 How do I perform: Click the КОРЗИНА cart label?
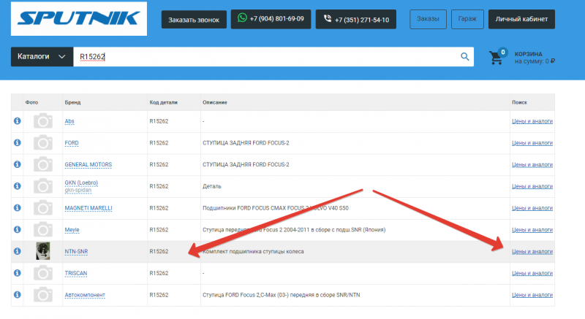[x=528, y=54]
